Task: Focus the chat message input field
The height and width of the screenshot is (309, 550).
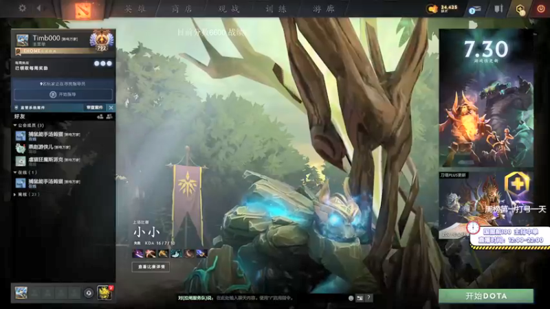Action: pyautogui.click(x=280, y=298)
